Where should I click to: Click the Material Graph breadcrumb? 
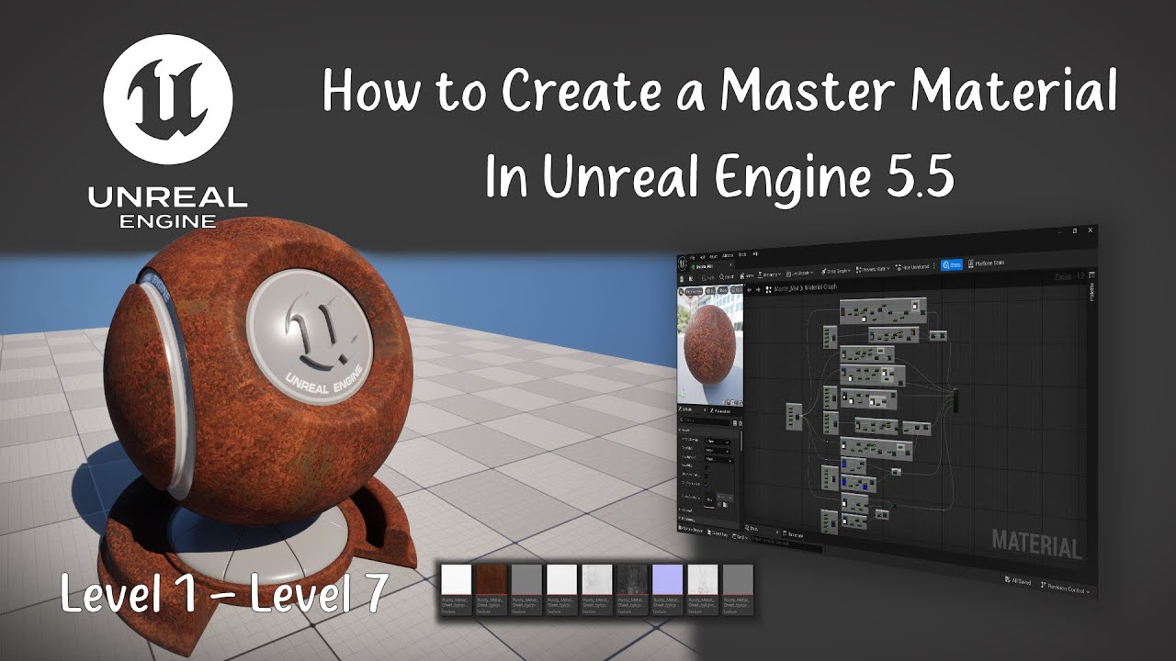(820, 287)
